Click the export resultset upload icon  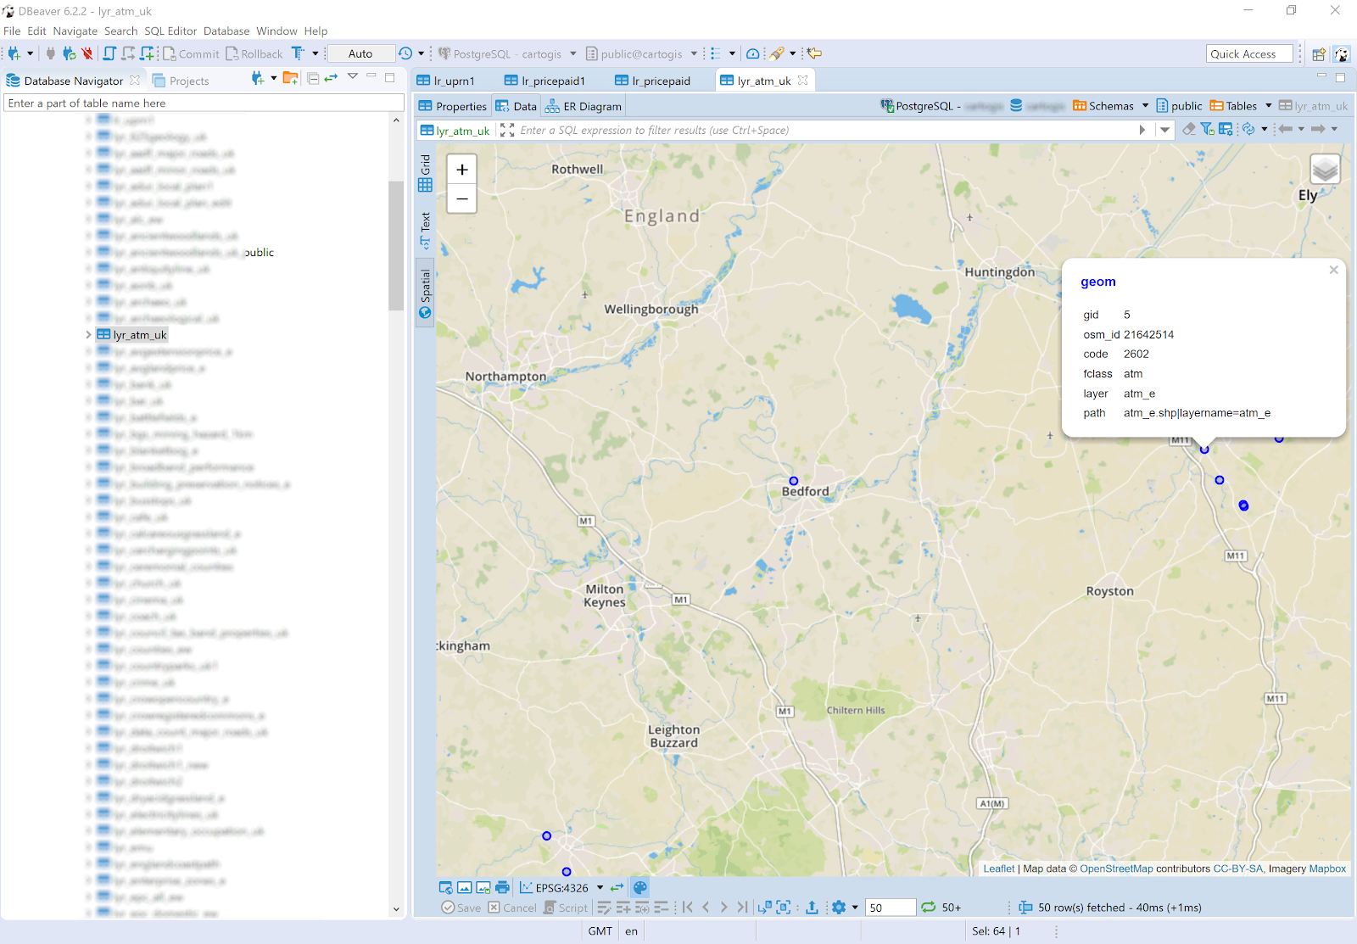pos(812,908)
